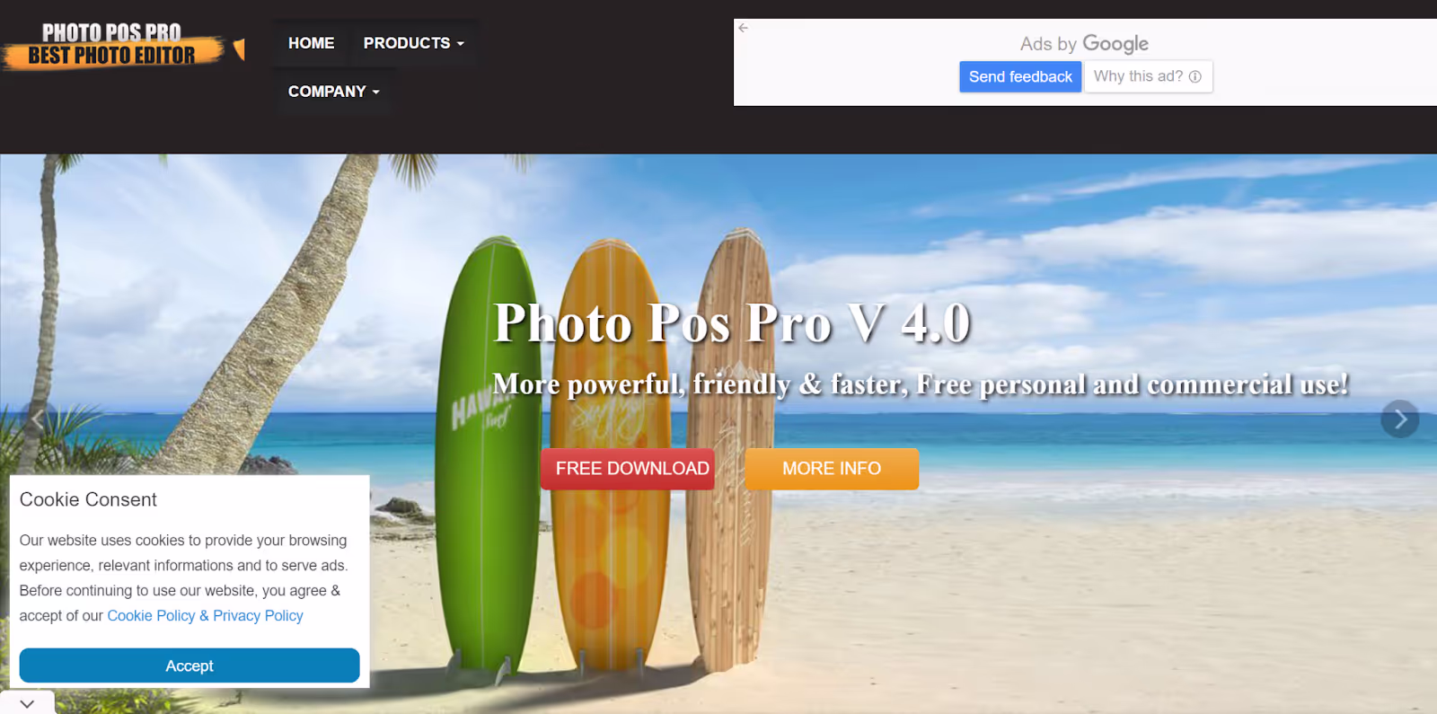1437x714 pixels.
Task: Expand the PRODUCTS dropdown menu
Action: [413, 43]
